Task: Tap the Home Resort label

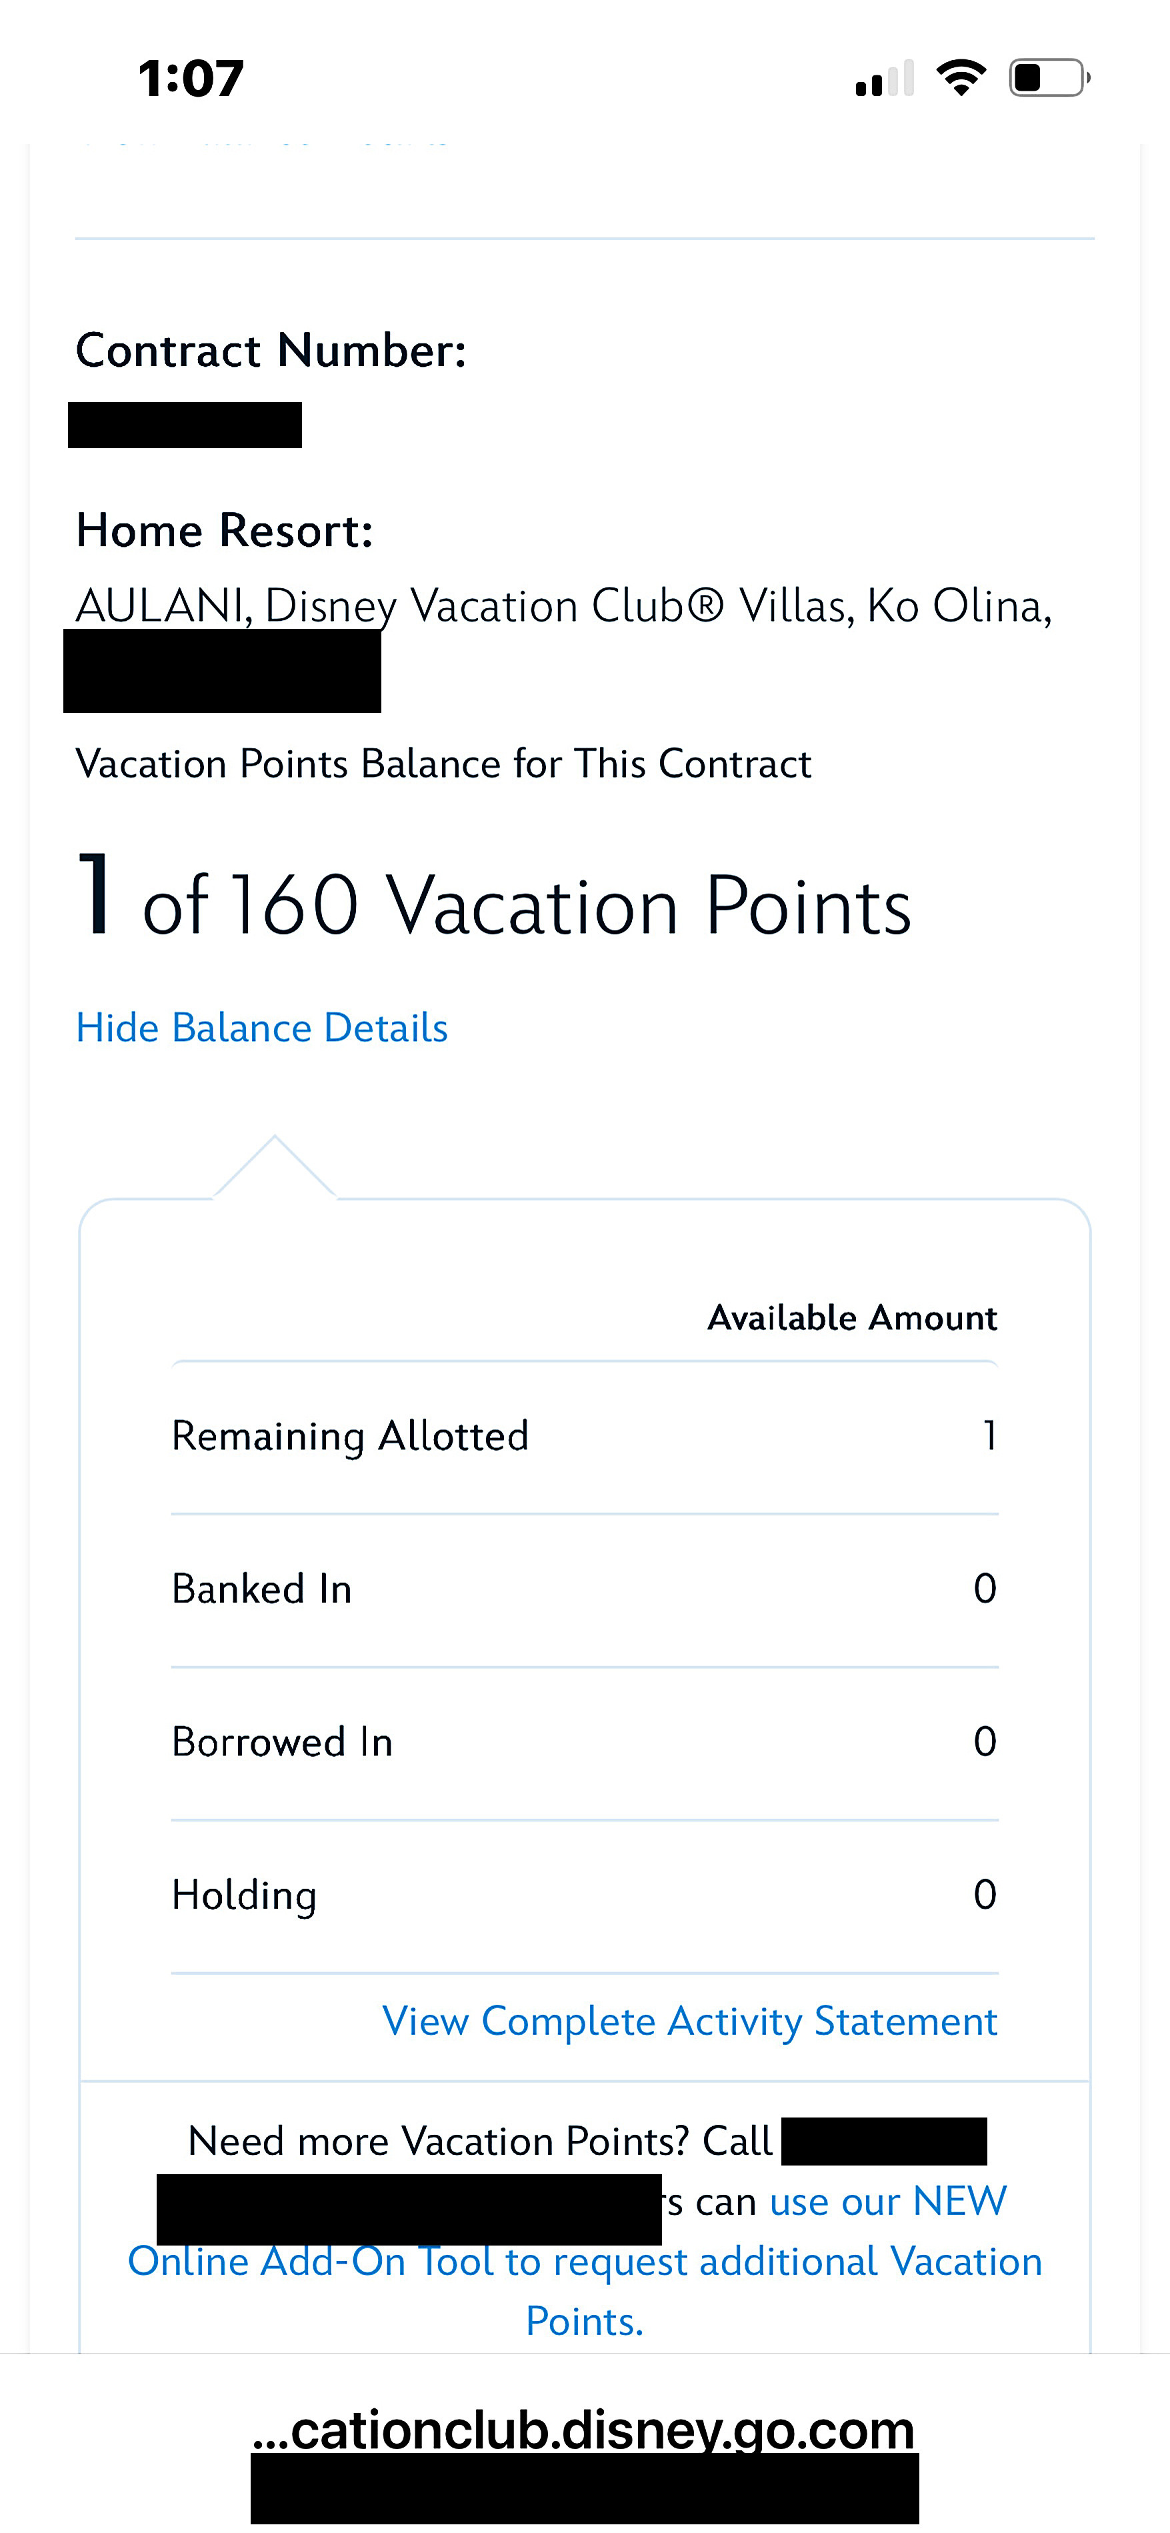Action: coord(224,530)
